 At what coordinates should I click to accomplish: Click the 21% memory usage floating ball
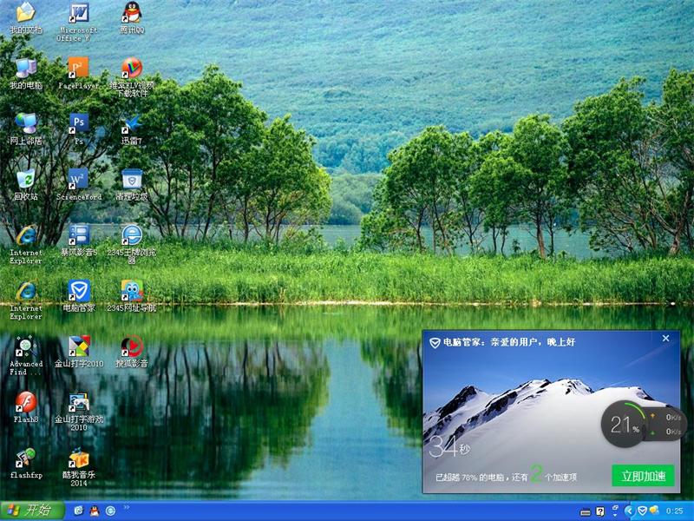624,424
